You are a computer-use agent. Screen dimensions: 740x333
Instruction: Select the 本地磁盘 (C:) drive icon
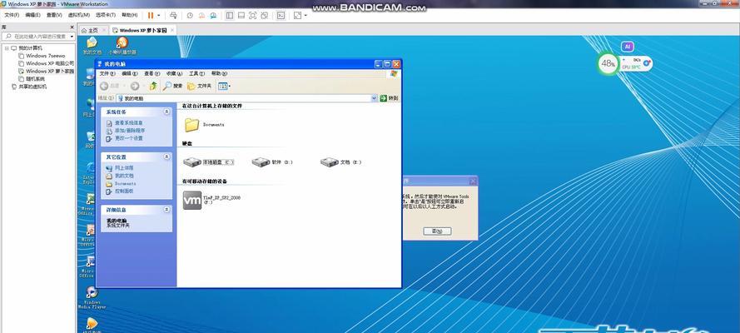click(x=192, y=162)
